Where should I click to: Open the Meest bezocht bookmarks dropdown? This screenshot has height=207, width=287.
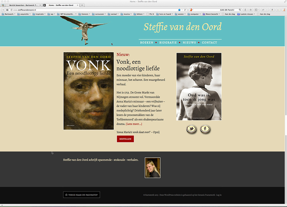click(x=211, y=14)
